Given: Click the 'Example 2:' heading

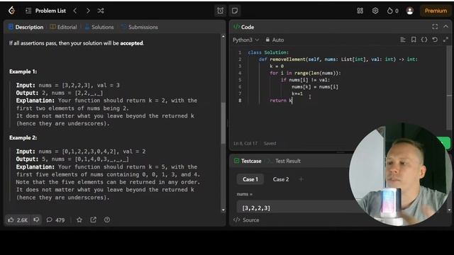Looking at the screenshot, I should (23, 137).
